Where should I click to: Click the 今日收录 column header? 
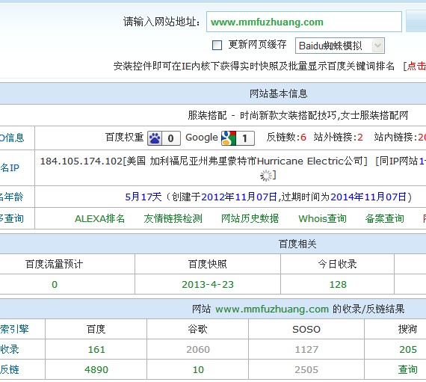pyautogui.click(x=337, y=264)
